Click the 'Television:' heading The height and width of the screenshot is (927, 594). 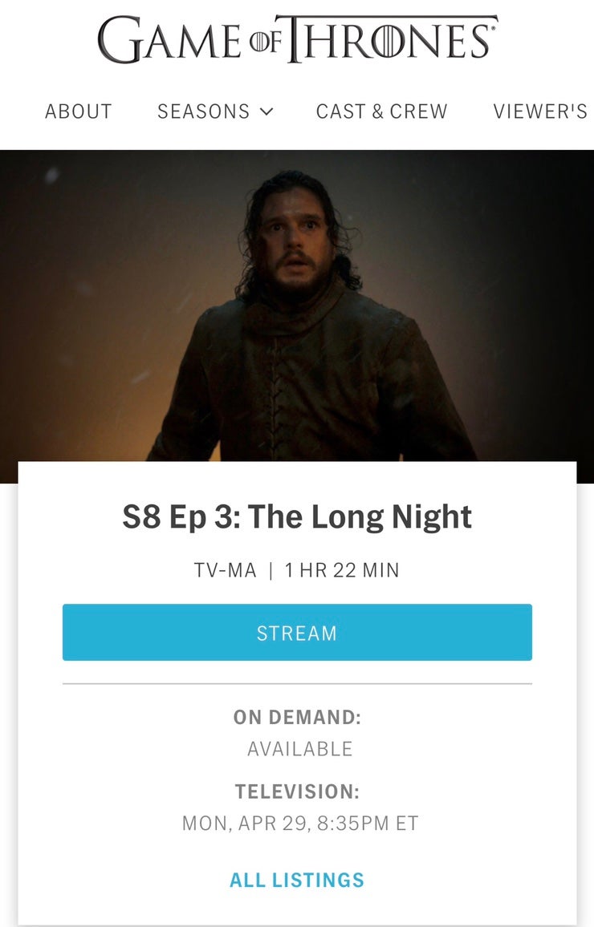pyautogui.click(x=297, y=791)
